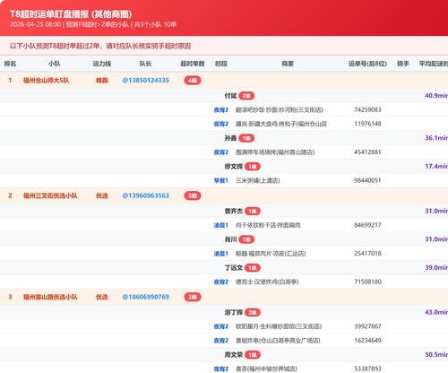Click waybill number 71508180
The image size is (448, 373).
[367, 282]
